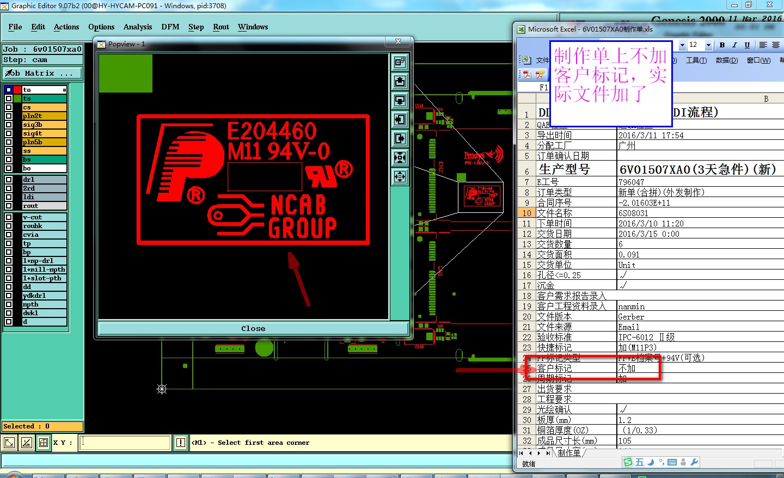Click the Sogou S input method icon

pos(628,462)
